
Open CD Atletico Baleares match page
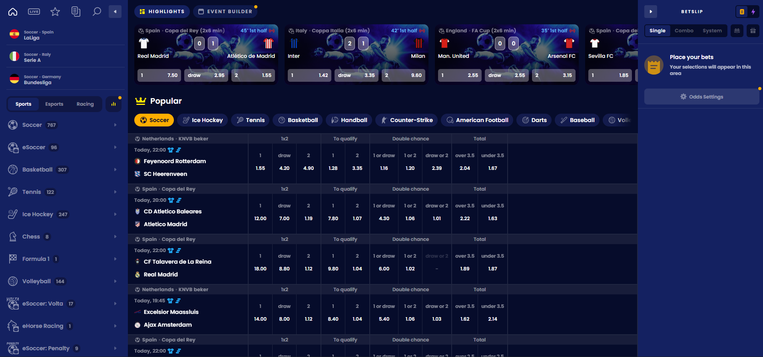(x=173, y=211)
